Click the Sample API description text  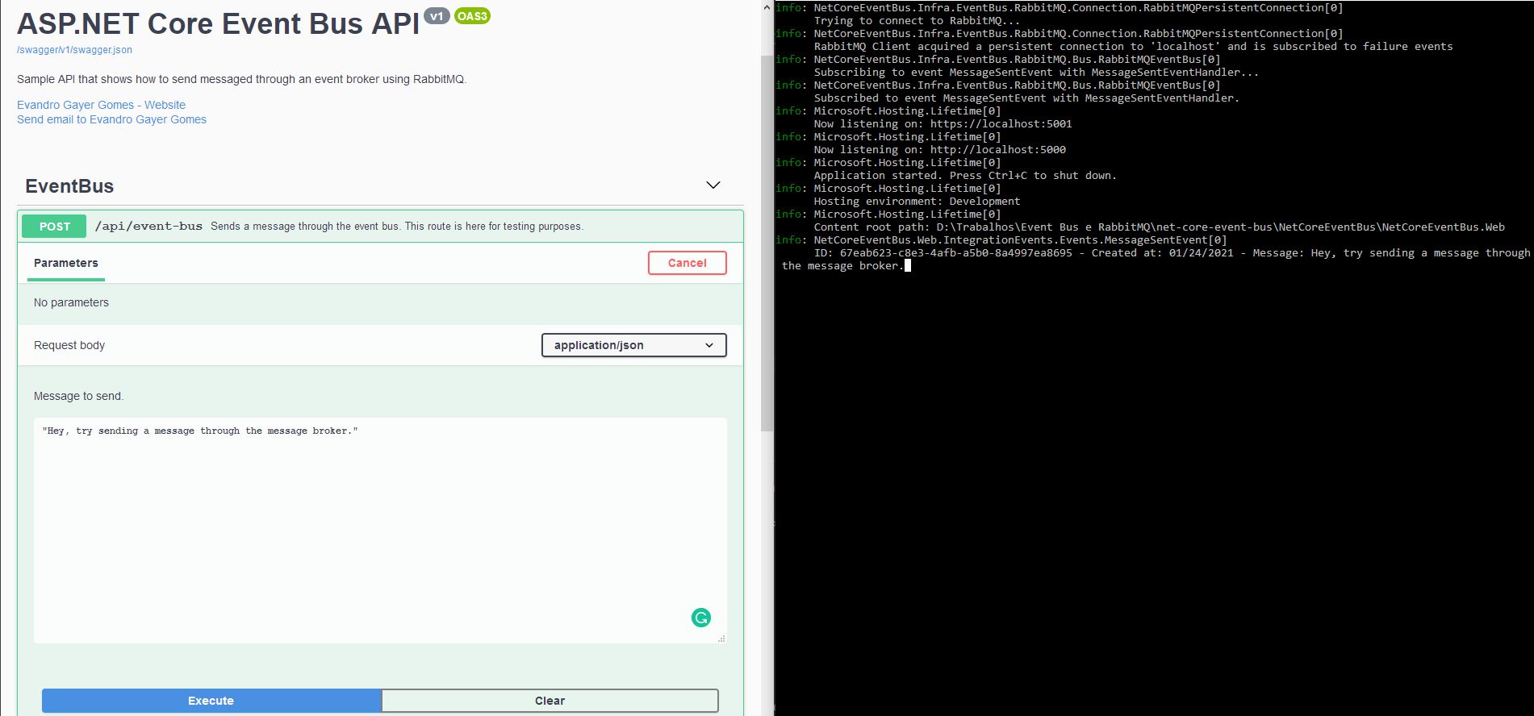(242, 79)
